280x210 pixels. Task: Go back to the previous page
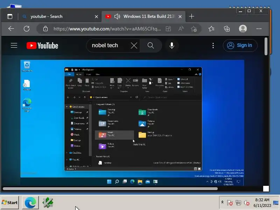point(11,29)
